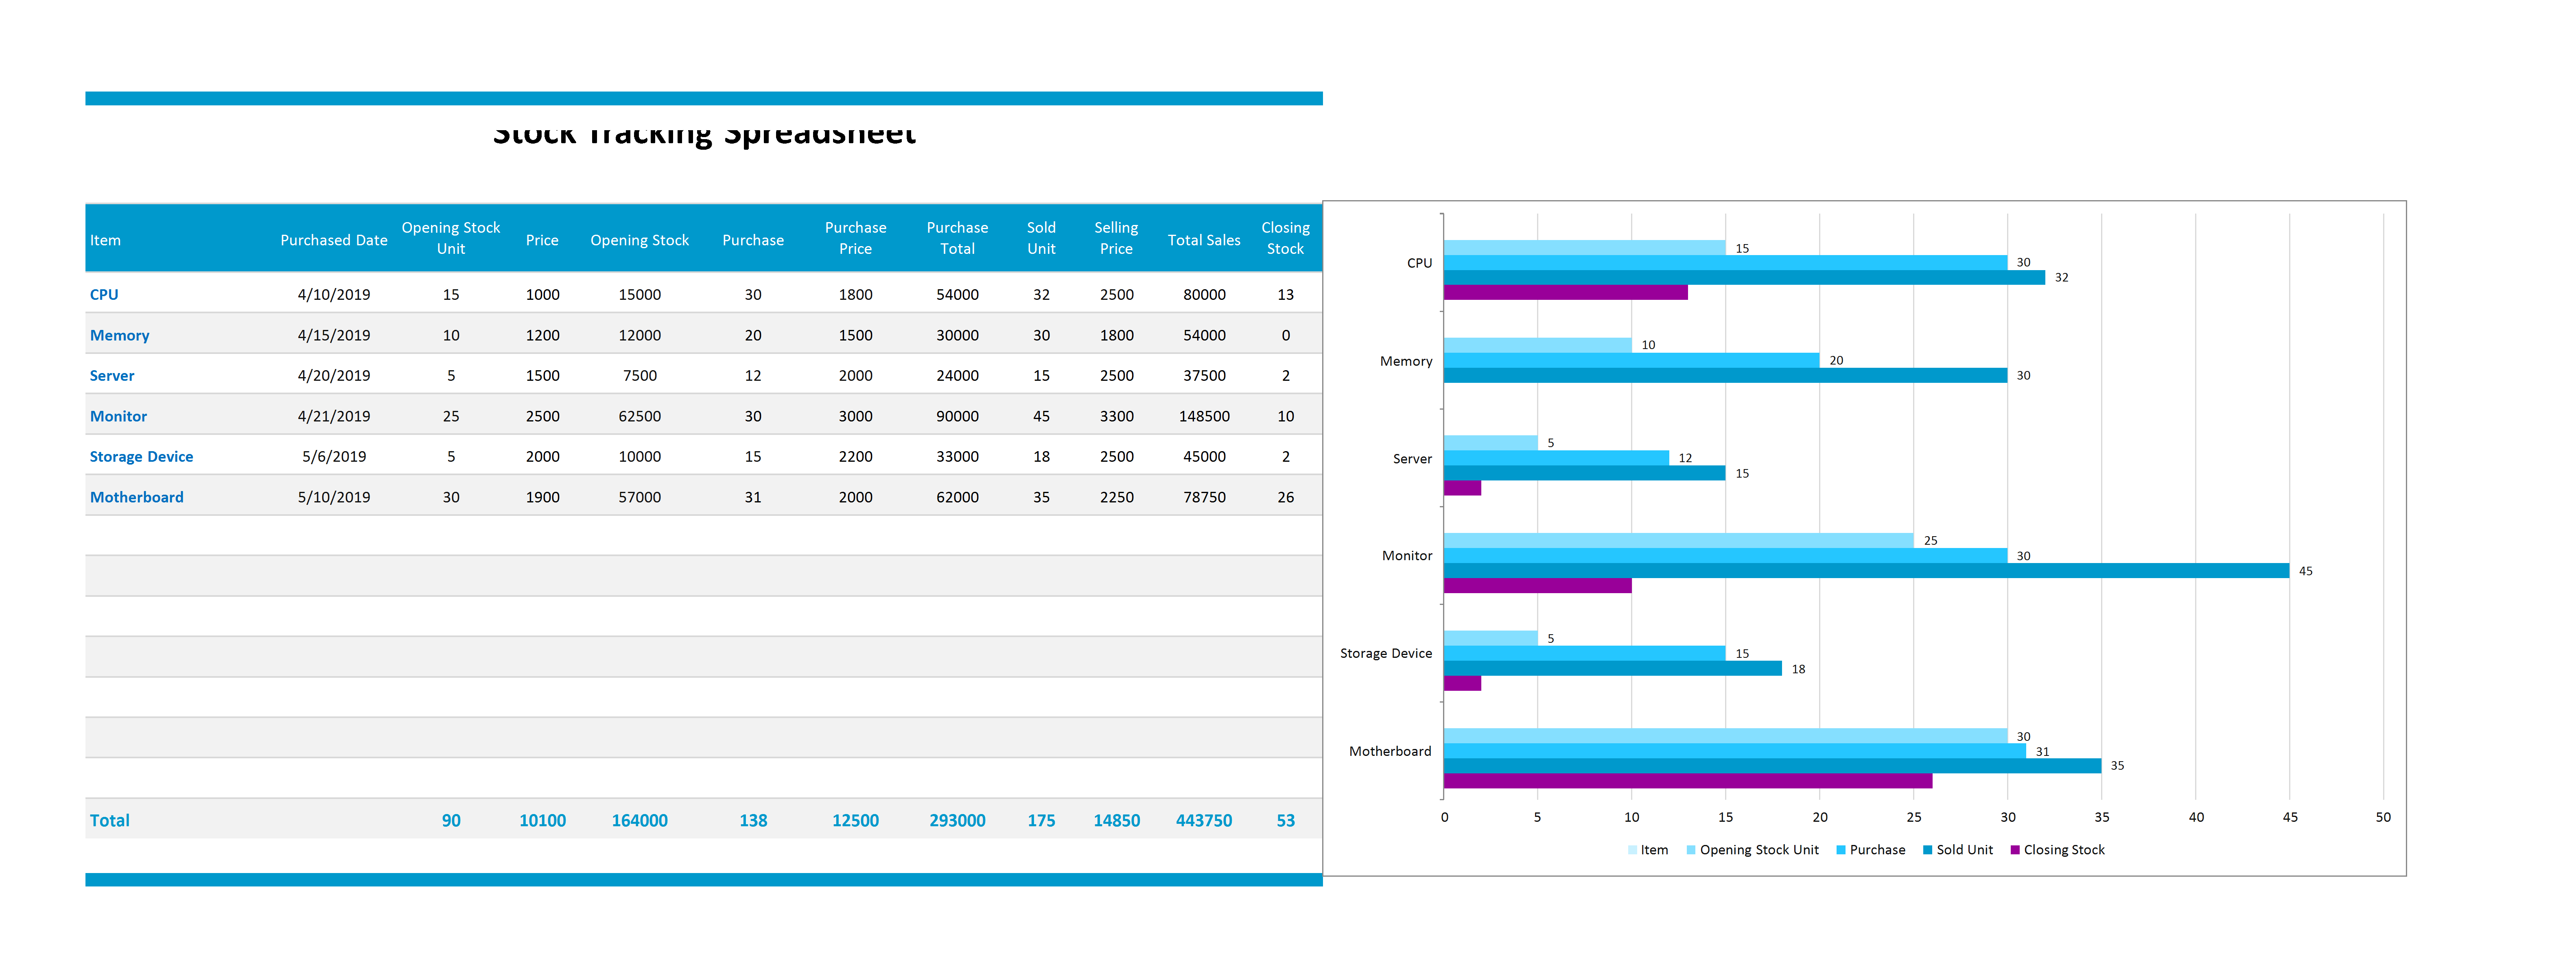2576x978 pixels.
Task: Click the Total Sales column header
Action: coord(1204,240)
